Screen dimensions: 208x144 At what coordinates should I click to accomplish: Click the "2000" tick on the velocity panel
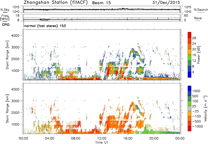(15, 113)
